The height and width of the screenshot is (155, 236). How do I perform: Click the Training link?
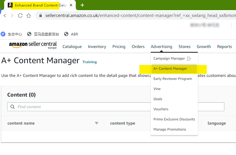pos(90,62)
